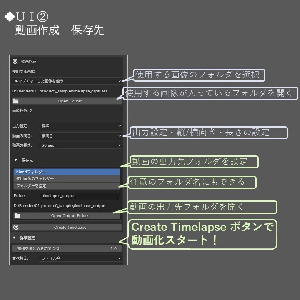Open the 並べ替え ファイル名 dropdown
The height and width of the screenshot is (300, 300).
tap(80, 258)
